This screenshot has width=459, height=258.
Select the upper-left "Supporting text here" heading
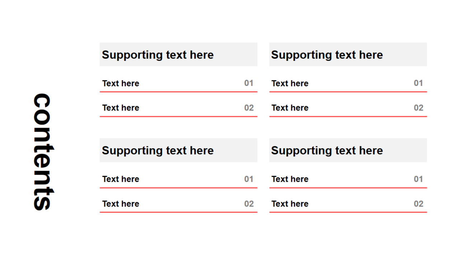pos(158,55)
